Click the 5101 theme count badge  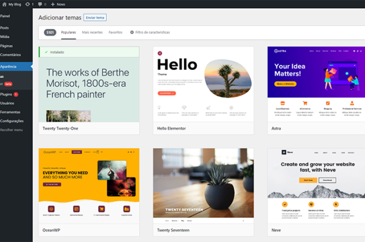[50, 33]
